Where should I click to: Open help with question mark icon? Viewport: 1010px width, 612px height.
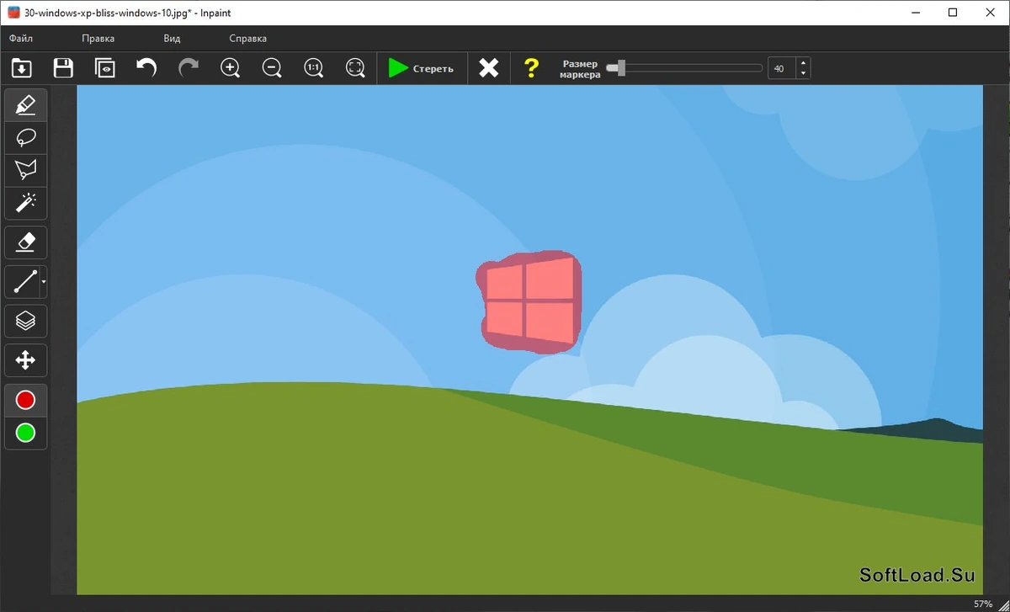tap(531, 68)
